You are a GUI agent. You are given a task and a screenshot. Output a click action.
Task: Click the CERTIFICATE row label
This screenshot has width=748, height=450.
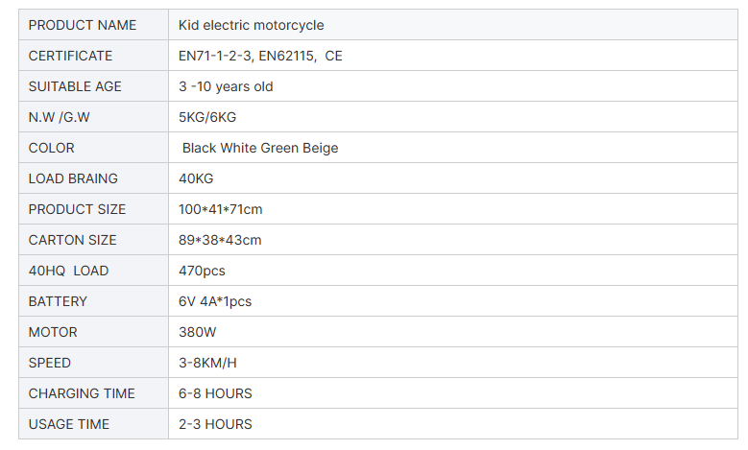pyautogui.click(x=70, y=56)
